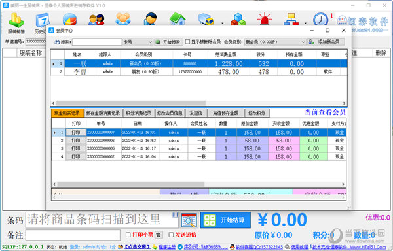Switch to 预存金额消费记录 tab

[103, 113]
